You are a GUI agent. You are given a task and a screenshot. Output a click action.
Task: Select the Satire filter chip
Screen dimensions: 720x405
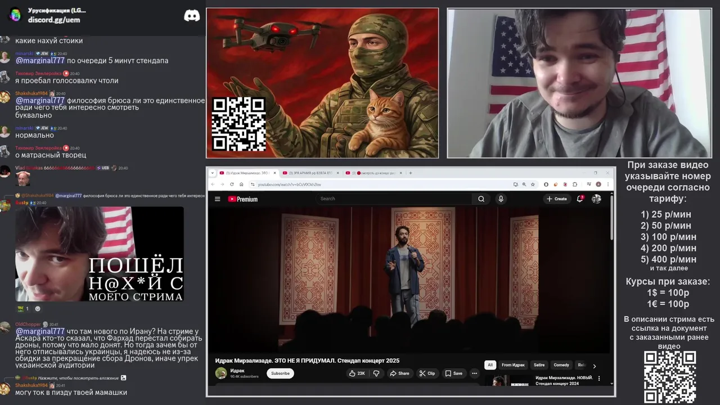(x=539, y=365)
